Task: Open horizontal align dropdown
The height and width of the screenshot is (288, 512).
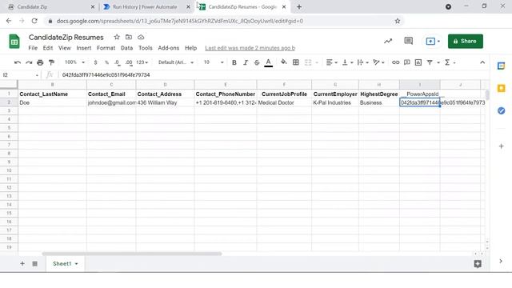Action: pos(331,62)
